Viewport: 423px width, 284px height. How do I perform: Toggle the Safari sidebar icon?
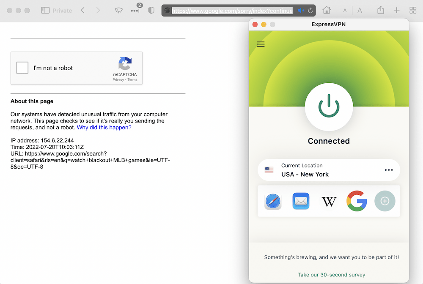[45, 11]
